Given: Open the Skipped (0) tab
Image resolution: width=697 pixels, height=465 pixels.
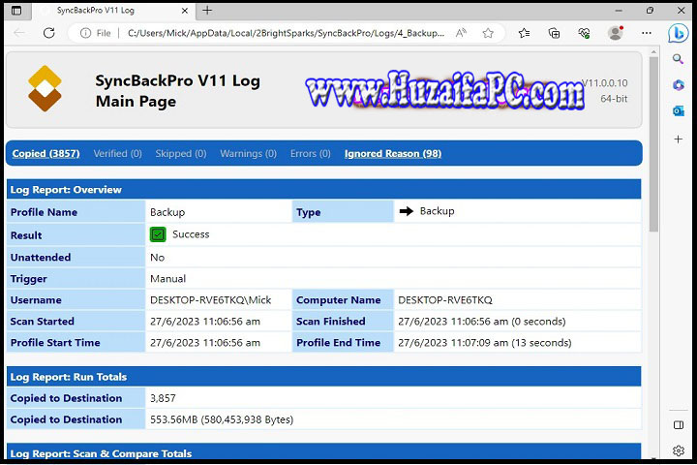Looking at the screenshot, I should (x=181, y=153).
